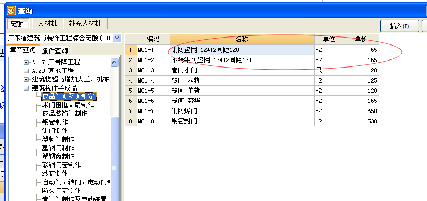Expand the A.17 广告牌工程 node
Viewport: 427px width, 201px height.
point(26,62)
